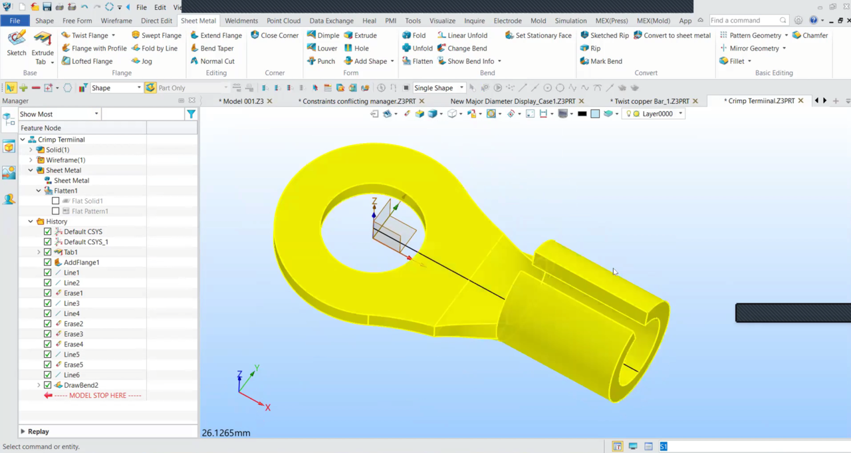Activate the Close Corner tool
The image size is (851, 453).
tap(274, 35)
